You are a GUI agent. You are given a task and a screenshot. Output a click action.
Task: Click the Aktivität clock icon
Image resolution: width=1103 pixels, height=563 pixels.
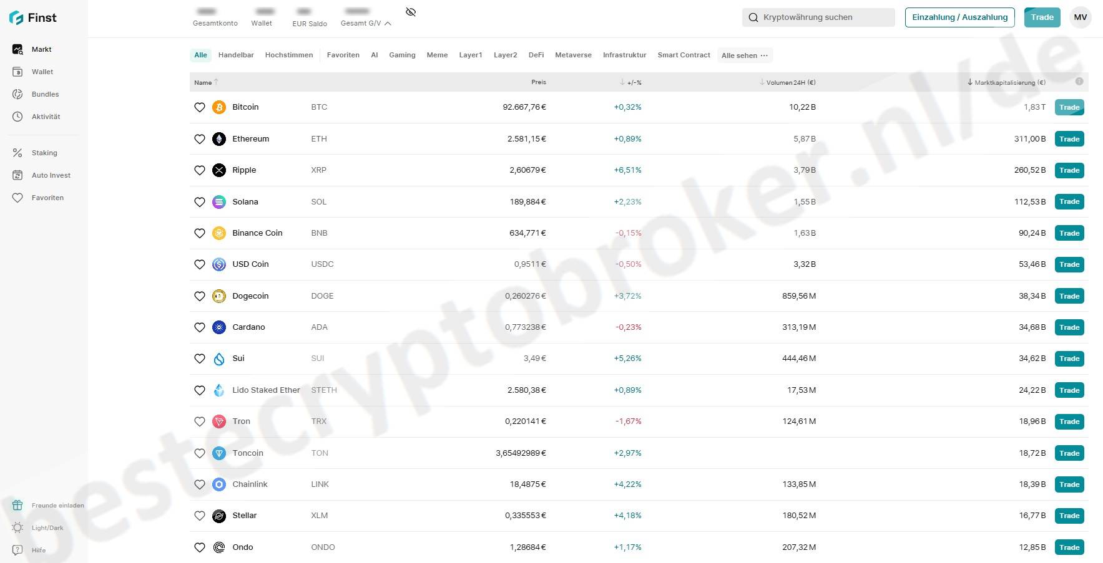point(17,117)
